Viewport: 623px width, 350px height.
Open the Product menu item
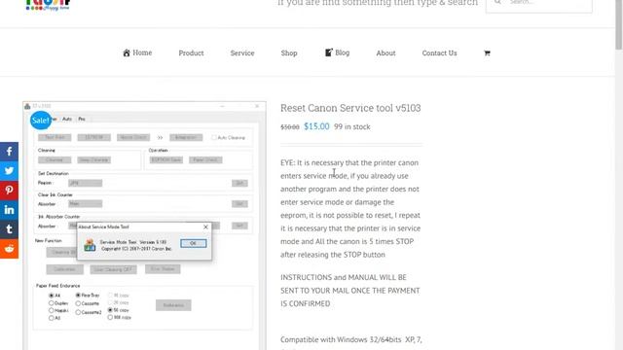tap(191, 52)
